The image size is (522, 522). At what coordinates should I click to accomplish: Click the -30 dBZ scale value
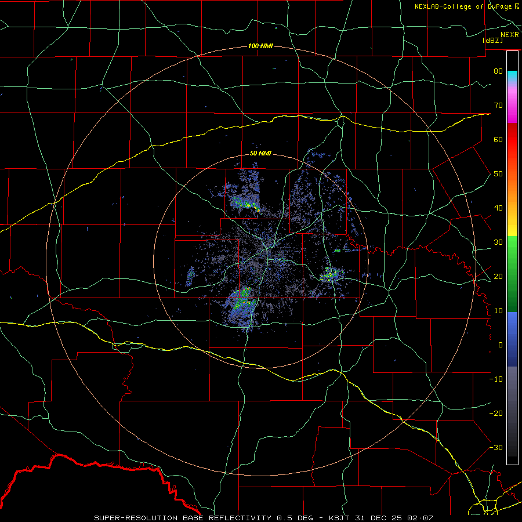[x=496, y=447]
